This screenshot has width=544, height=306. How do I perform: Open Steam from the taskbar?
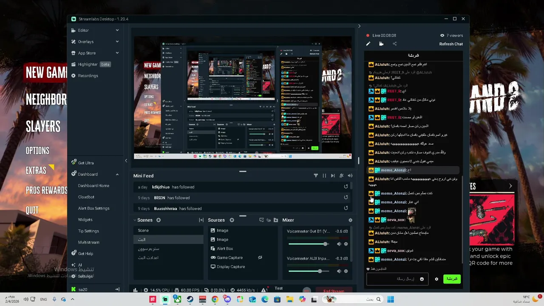190,299
